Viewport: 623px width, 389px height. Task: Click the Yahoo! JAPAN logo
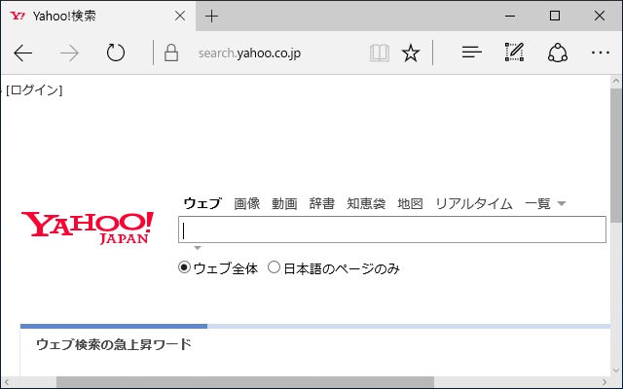coord(88,228)
